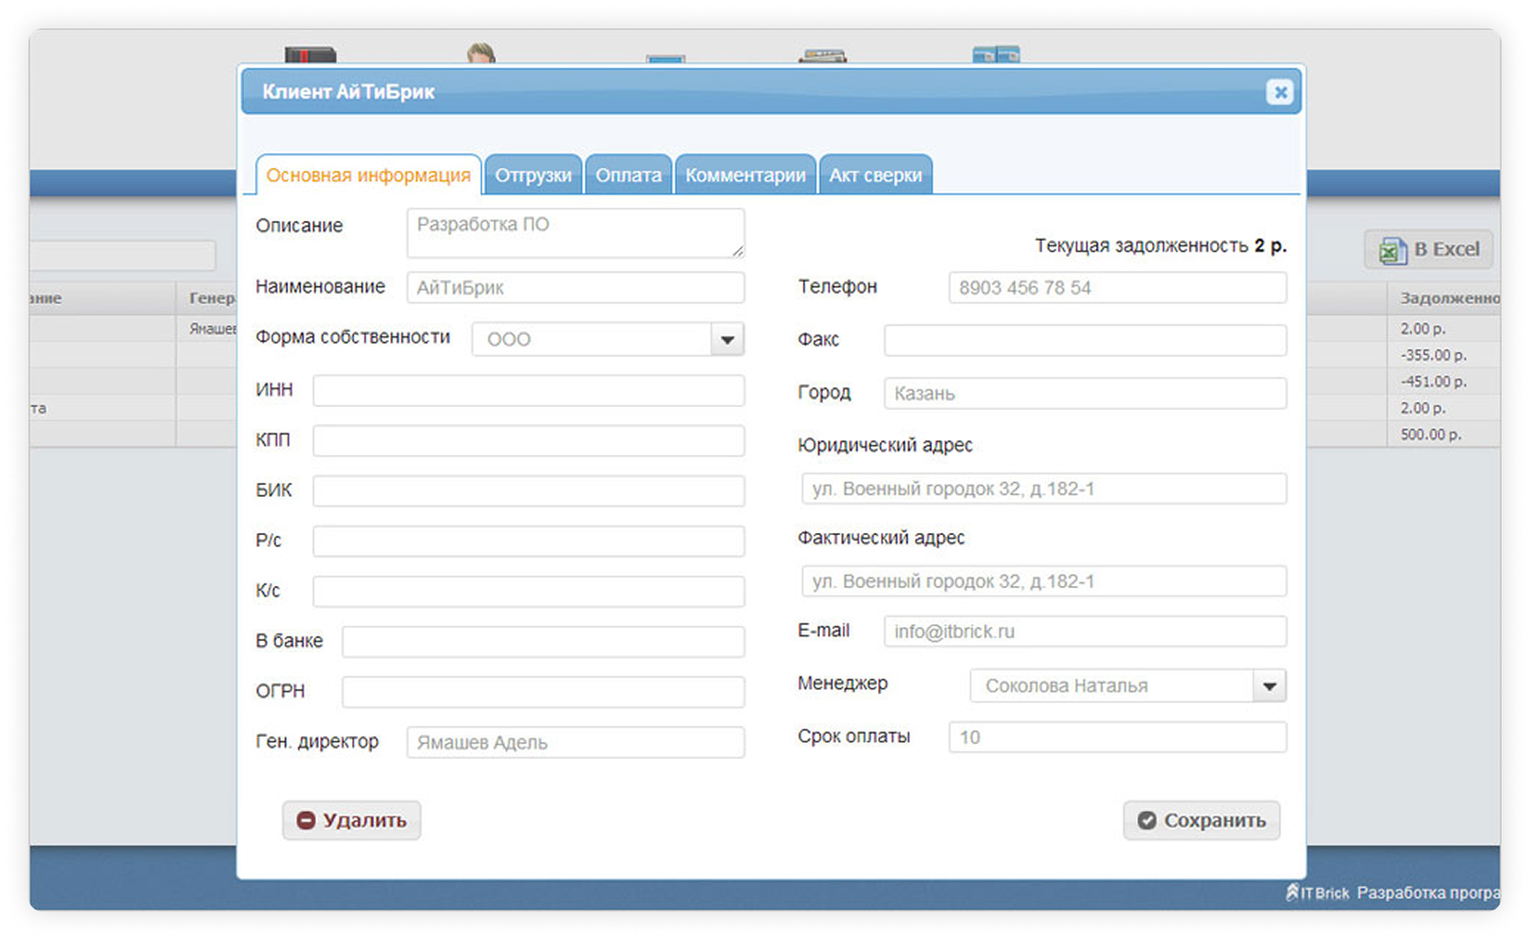Click the Ген. директор field

pyautogui.click(x=575, y=743)
